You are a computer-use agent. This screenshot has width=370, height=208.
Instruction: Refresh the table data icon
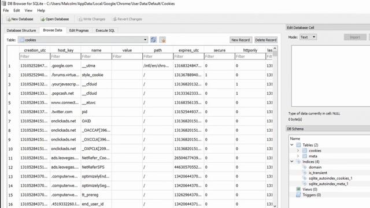pyautogui.click(x=153, y=40)
